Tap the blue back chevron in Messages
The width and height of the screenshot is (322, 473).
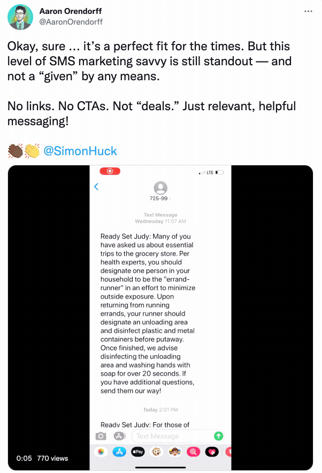click(x=96, y=187)
